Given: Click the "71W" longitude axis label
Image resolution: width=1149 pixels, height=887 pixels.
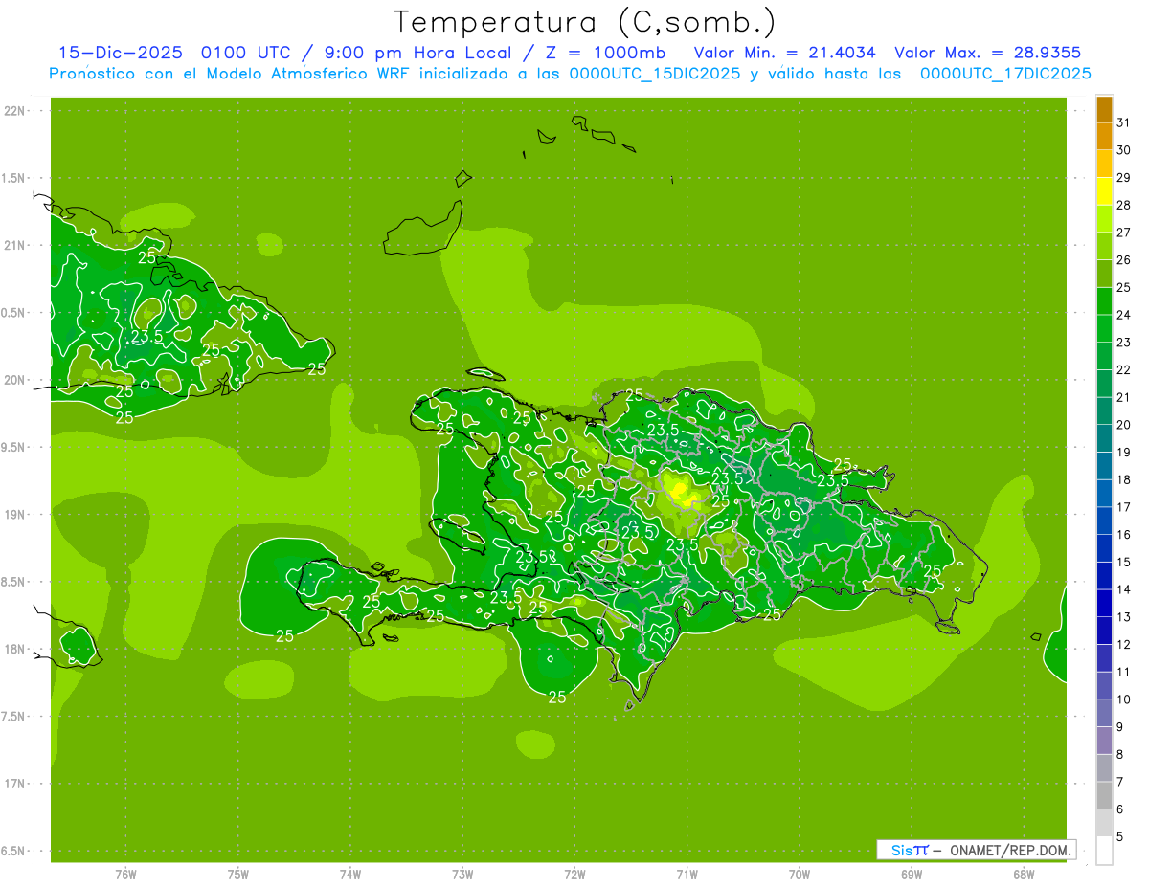Looking at the screenshot, I should pyautogui.click(x=687, y=875).
